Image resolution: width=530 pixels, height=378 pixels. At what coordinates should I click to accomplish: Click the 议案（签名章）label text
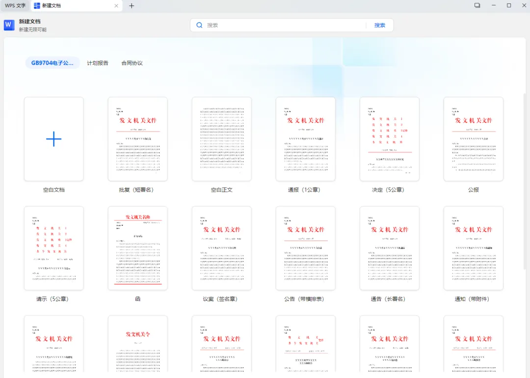(x=220, y=299)
